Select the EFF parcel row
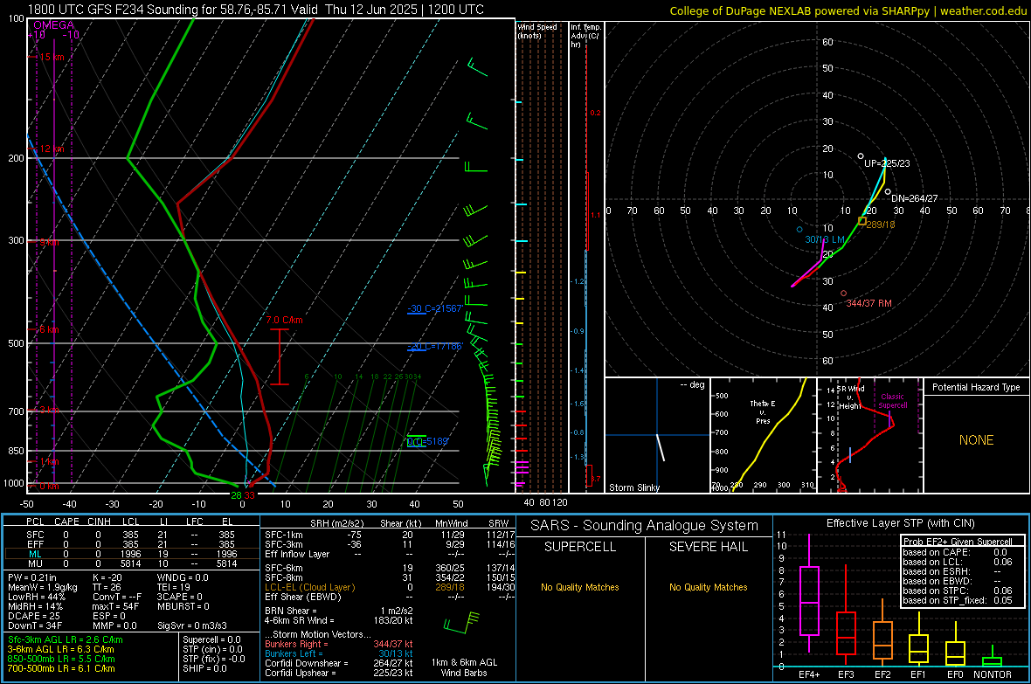Screen dimensions: 1031x684 point(131,544)
